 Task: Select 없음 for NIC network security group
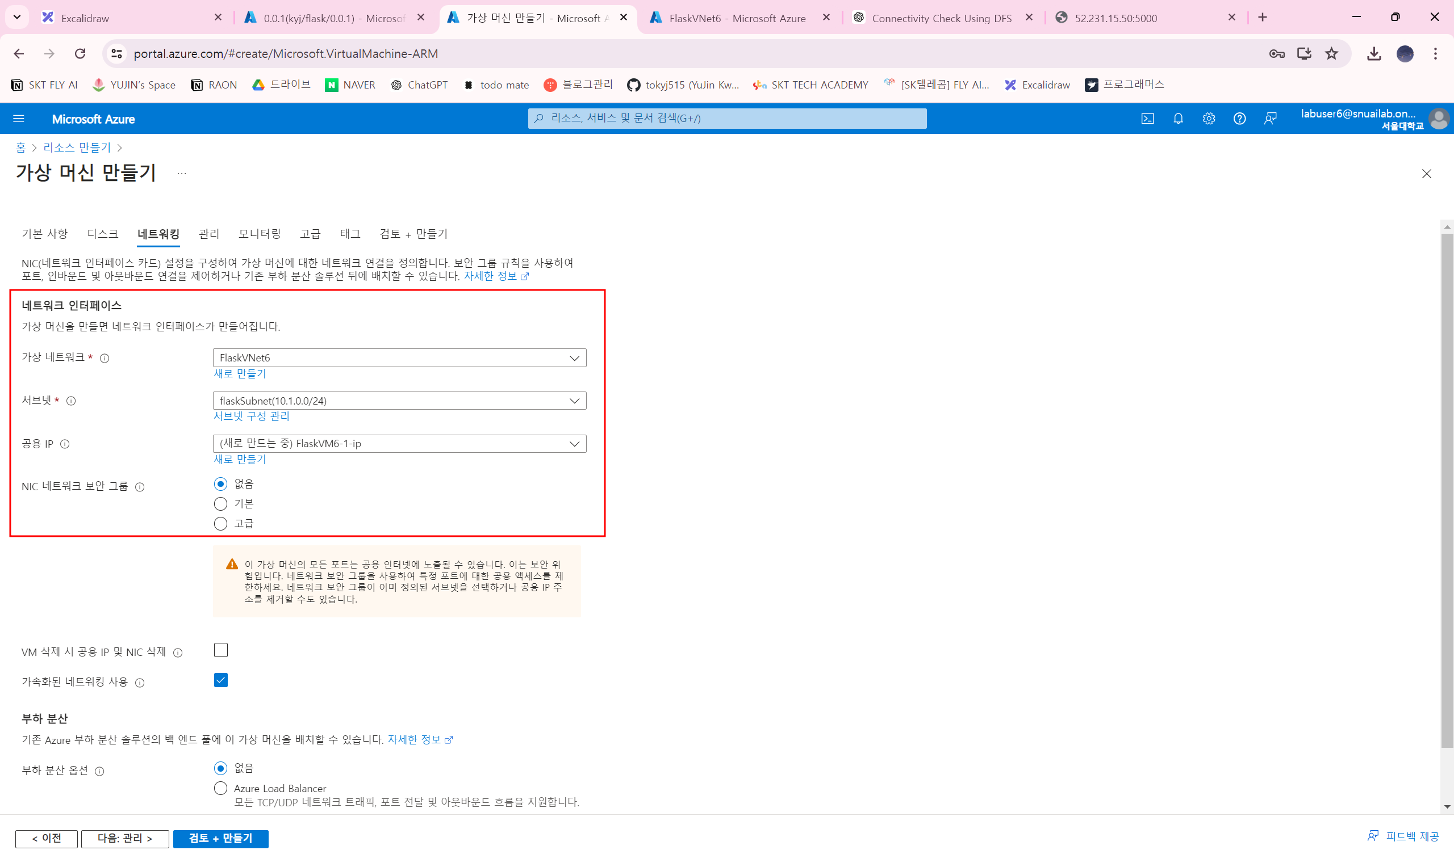[x=220, y=484]
